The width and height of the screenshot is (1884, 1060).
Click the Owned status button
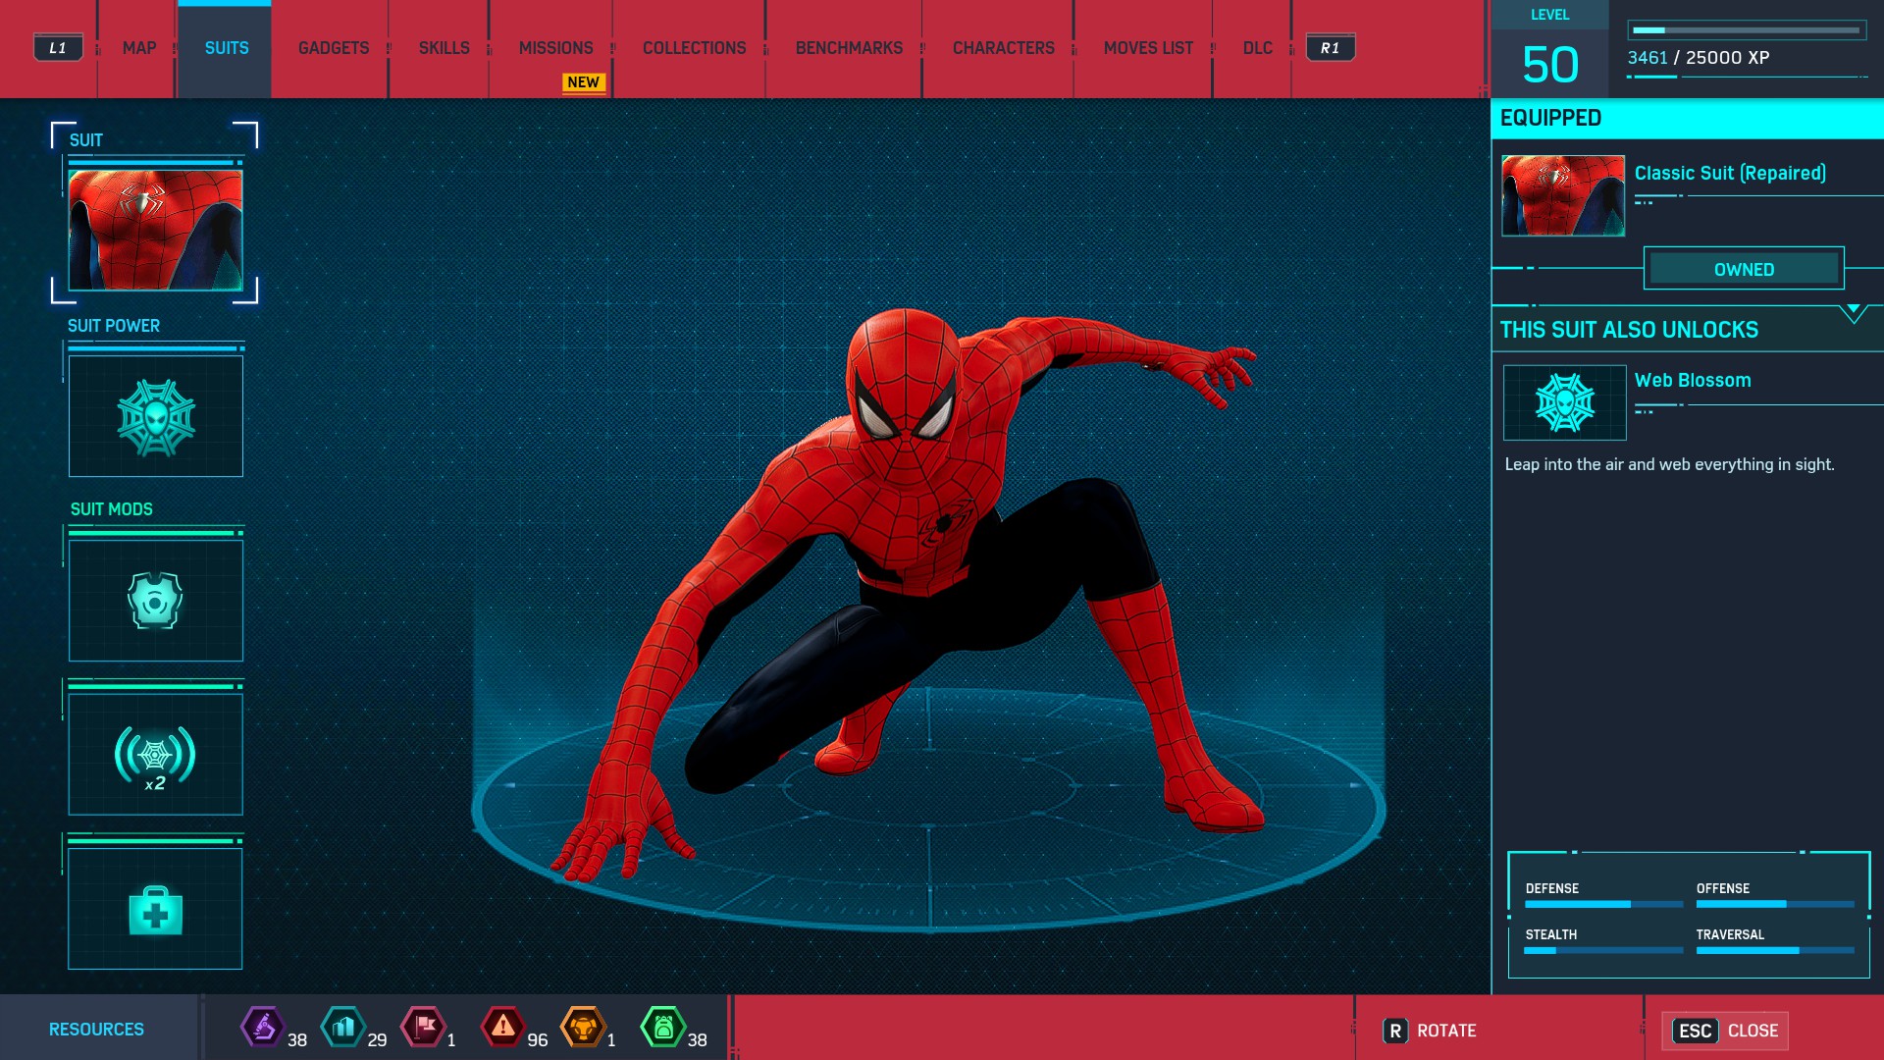tap(1744, 269)
